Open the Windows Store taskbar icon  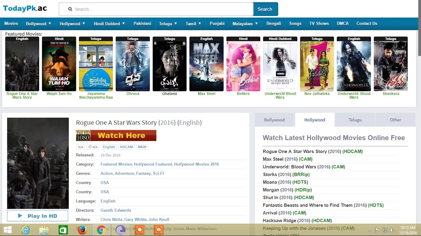point(63,230)
